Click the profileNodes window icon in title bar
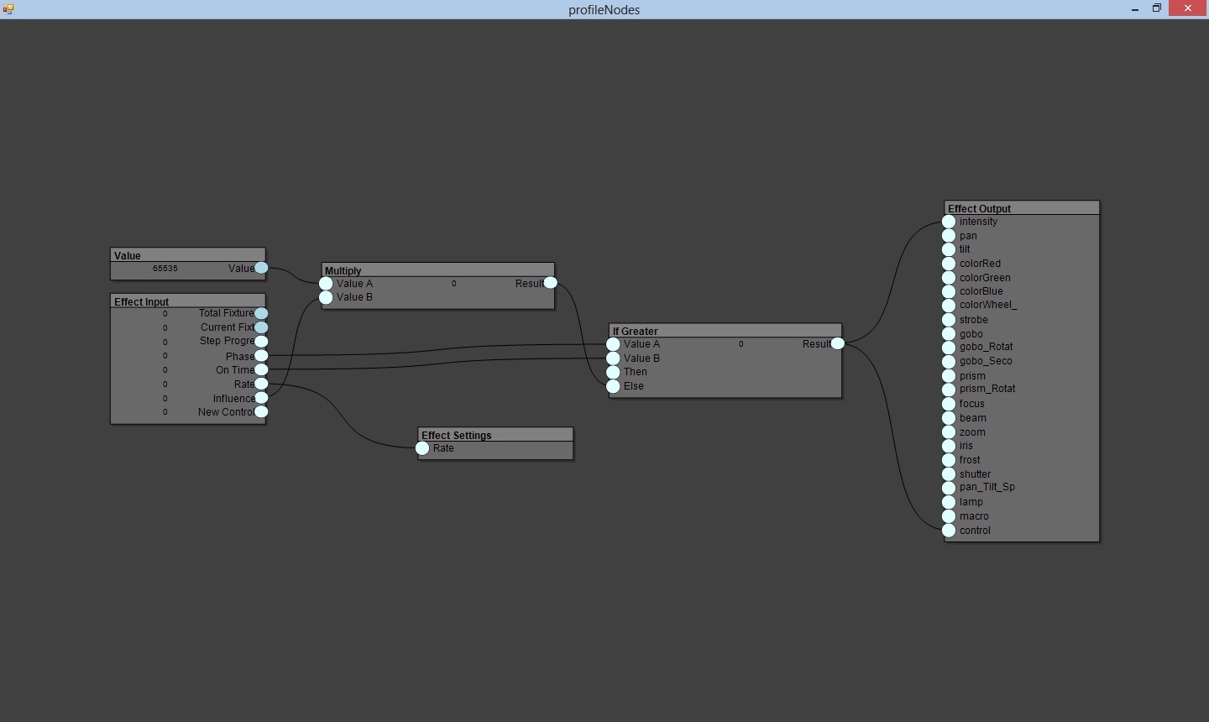1209x722 pixels. (x=8, y=9)
